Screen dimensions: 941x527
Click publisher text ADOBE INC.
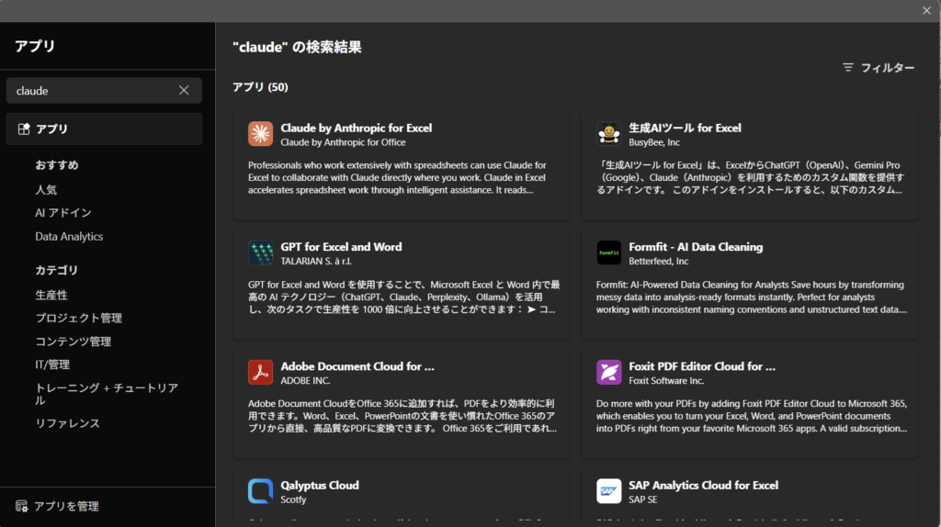point(305,380)
